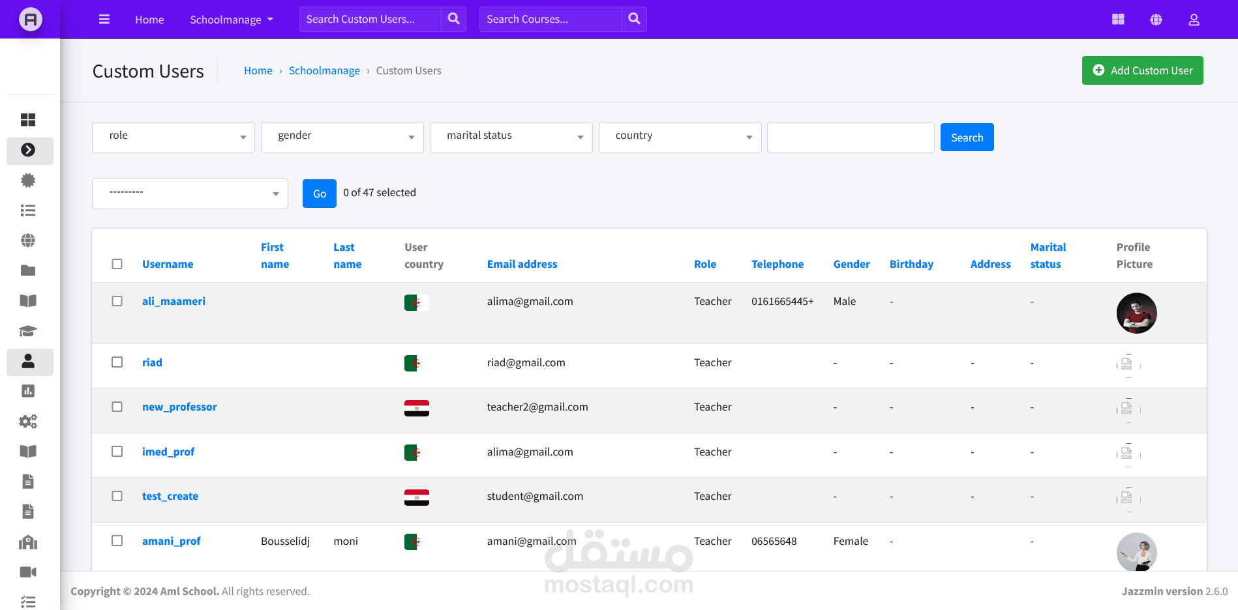The width and height of the screenshot is (1238, 610).
Task: Open the Schoolmanage navbar menu
Action: [232, 20]
